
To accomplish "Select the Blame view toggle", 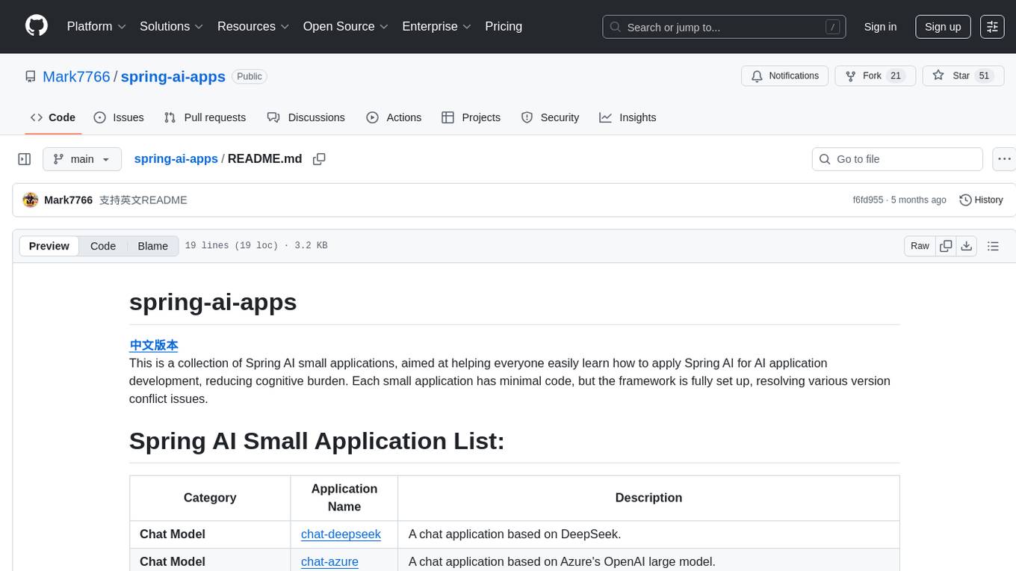I will (x=152, y=246).
